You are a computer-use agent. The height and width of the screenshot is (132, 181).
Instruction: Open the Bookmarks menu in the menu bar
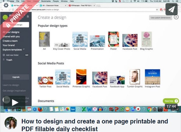pyautogui.click(x=46, y=1)
